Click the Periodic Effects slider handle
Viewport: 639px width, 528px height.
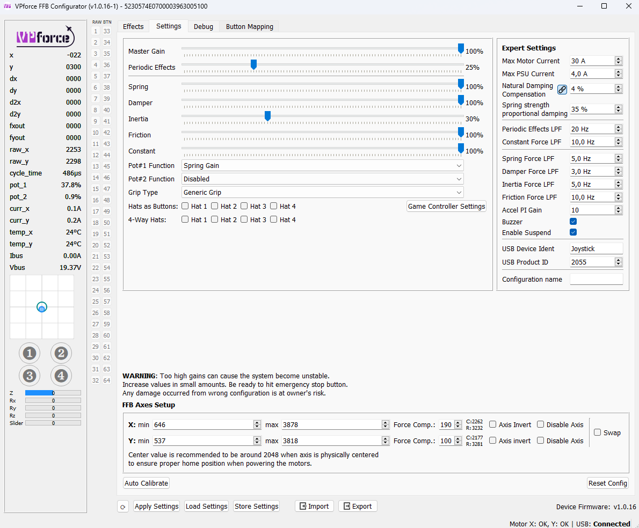(253, 64)
